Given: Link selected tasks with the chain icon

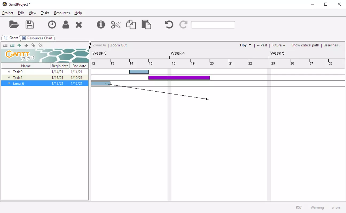Looking at the screenshot, I should point(33,46).
